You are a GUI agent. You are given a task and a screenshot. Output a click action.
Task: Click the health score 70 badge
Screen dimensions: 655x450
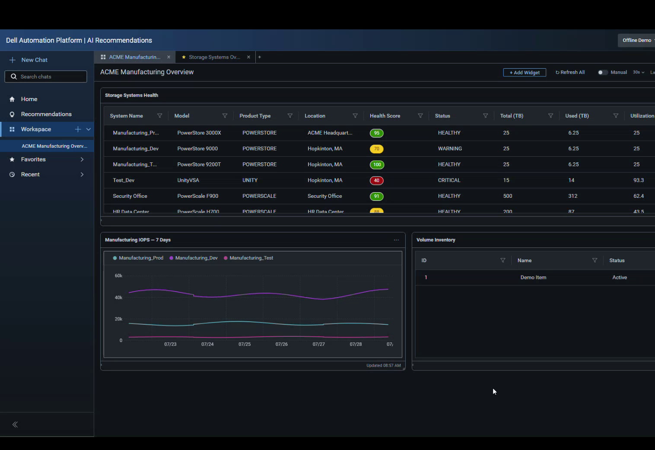coord(377,149)
